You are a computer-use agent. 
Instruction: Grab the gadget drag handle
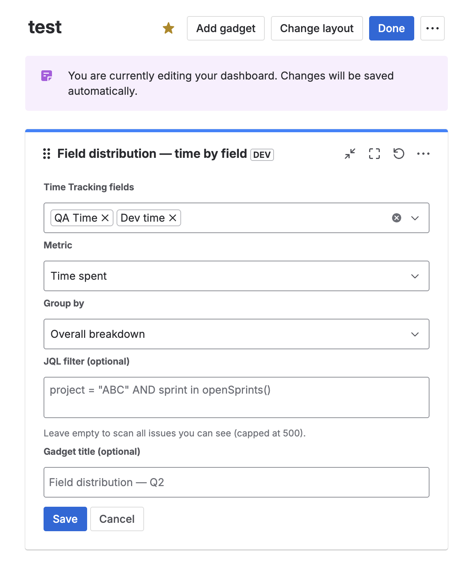click(47, 154)
